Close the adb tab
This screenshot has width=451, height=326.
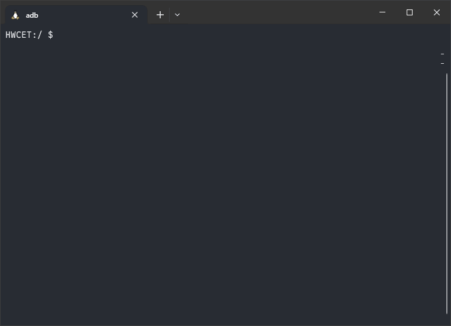[x=135, y=15]
